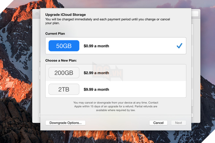Click the $2.99 a month price text
215x143 pixels.
[96, 73]
